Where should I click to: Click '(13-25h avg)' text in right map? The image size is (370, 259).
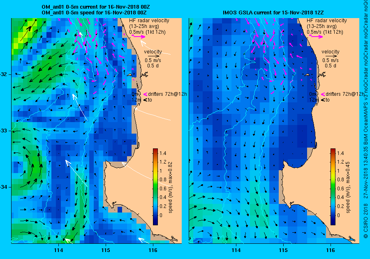tap(321, 26)
